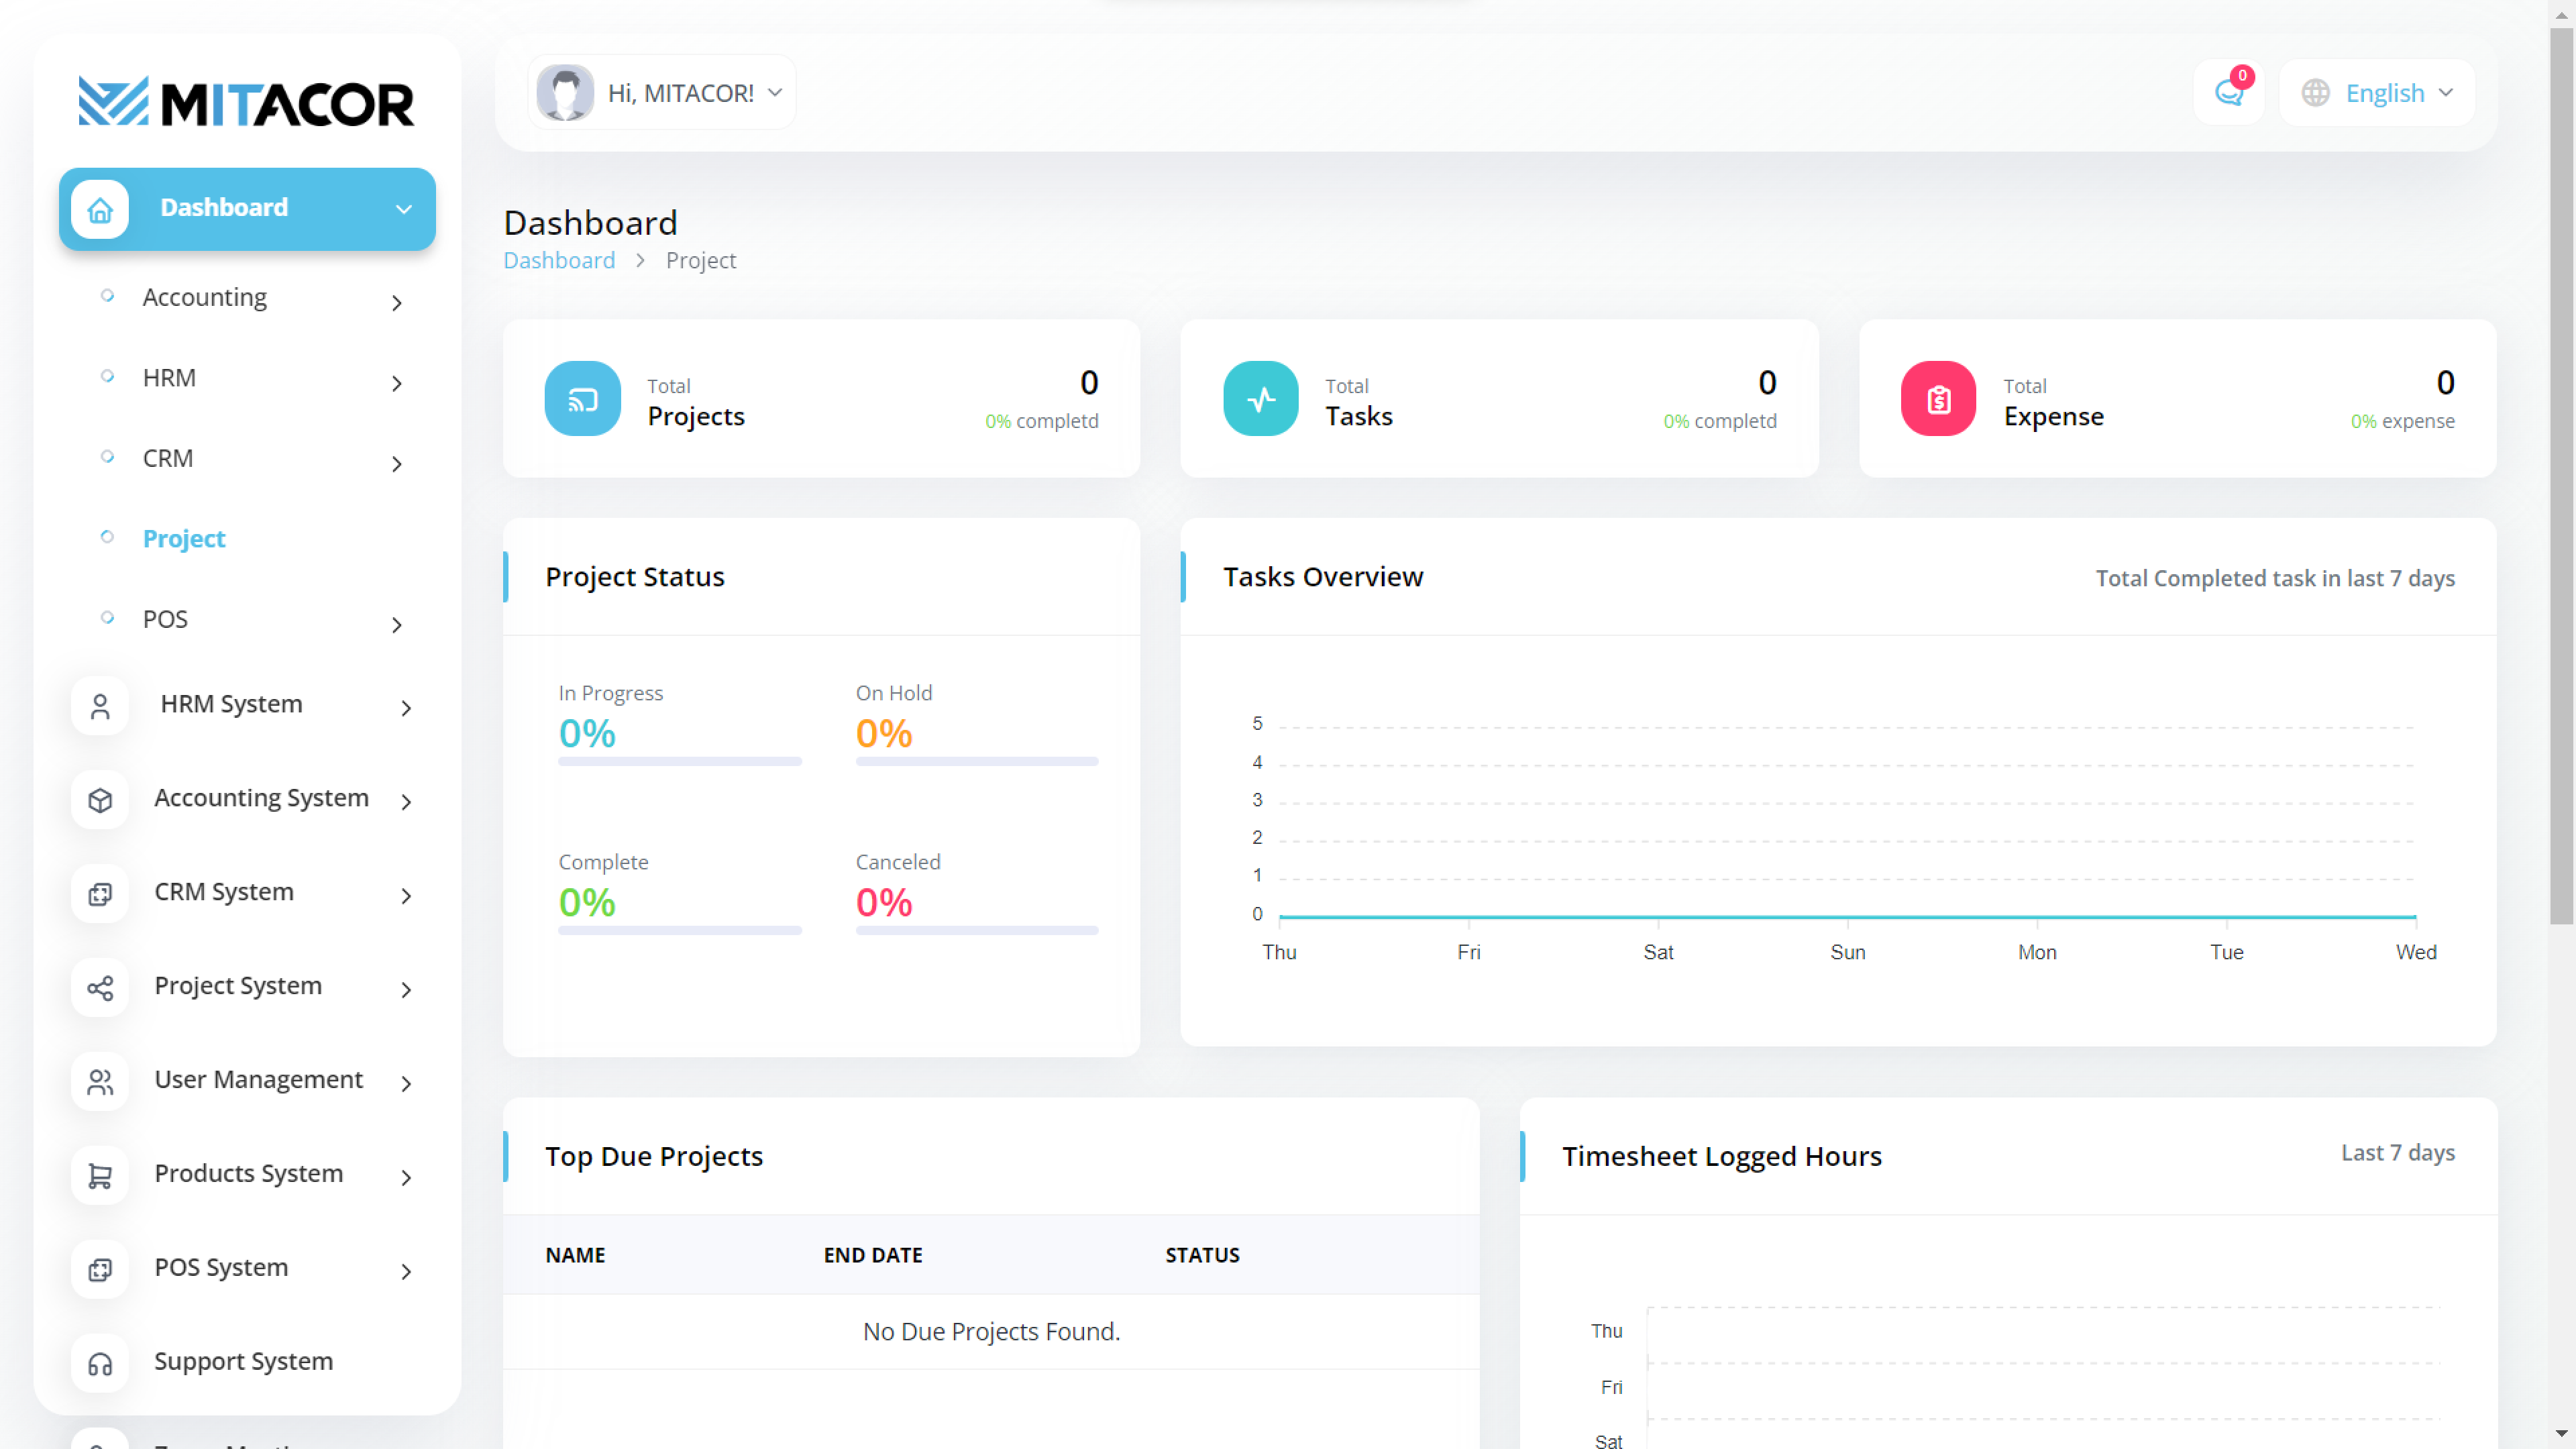Click the MITACOR logo
This screenshot has width=2576, height=1449.
coord(246,102)
